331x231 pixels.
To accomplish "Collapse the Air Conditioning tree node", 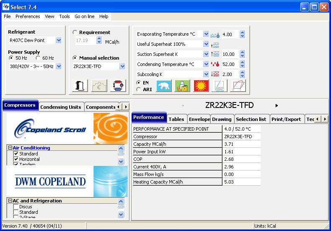I will pyautogui.click(x=10, y=148).
